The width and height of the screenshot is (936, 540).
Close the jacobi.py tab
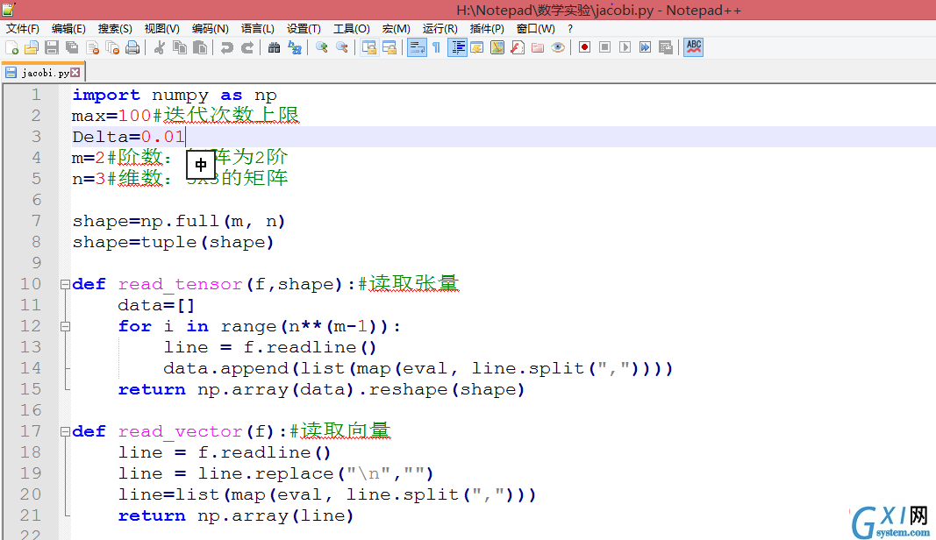point(75,72)
